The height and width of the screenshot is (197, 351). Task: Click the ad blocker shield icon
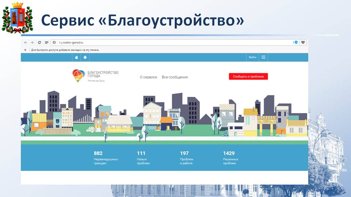click(x=296, y=43)
